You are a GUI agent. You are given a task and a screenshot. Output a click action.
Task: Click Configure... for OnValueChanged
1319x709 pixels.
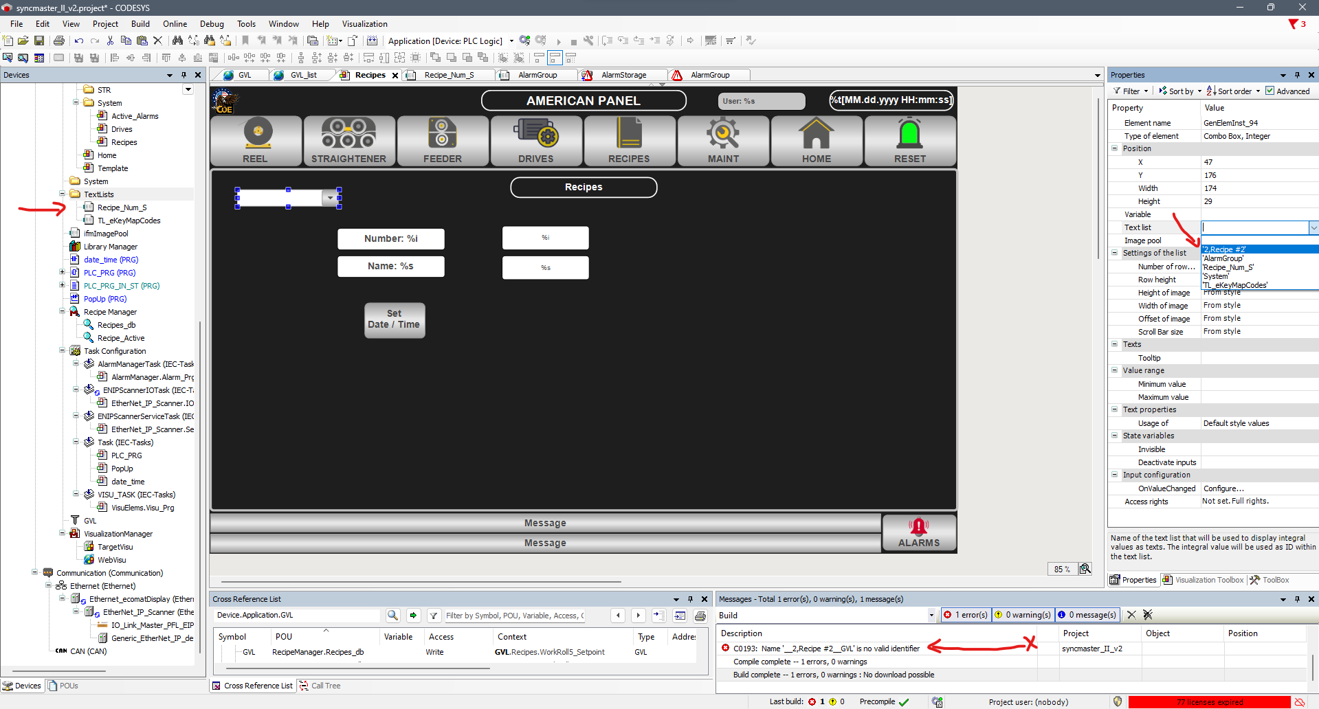(1223, 488)
